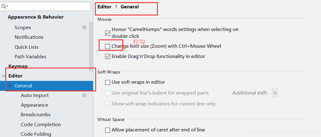321x137 pixels.
Task: Click the Editor breadcrumb link
Action: [x=105, y=7]
